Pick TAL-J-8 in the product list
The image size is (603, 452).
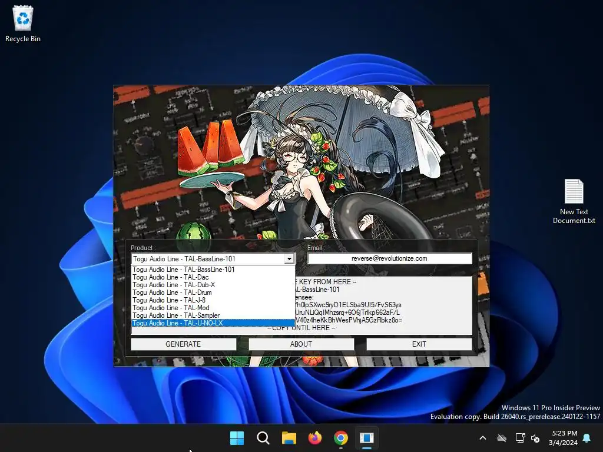click(213, 300)
